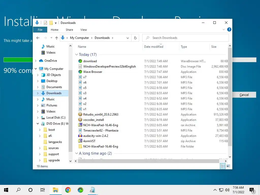Open Task View on the taskbar
Viewport: 260px width, 195px height.
[x=43, y=190]
